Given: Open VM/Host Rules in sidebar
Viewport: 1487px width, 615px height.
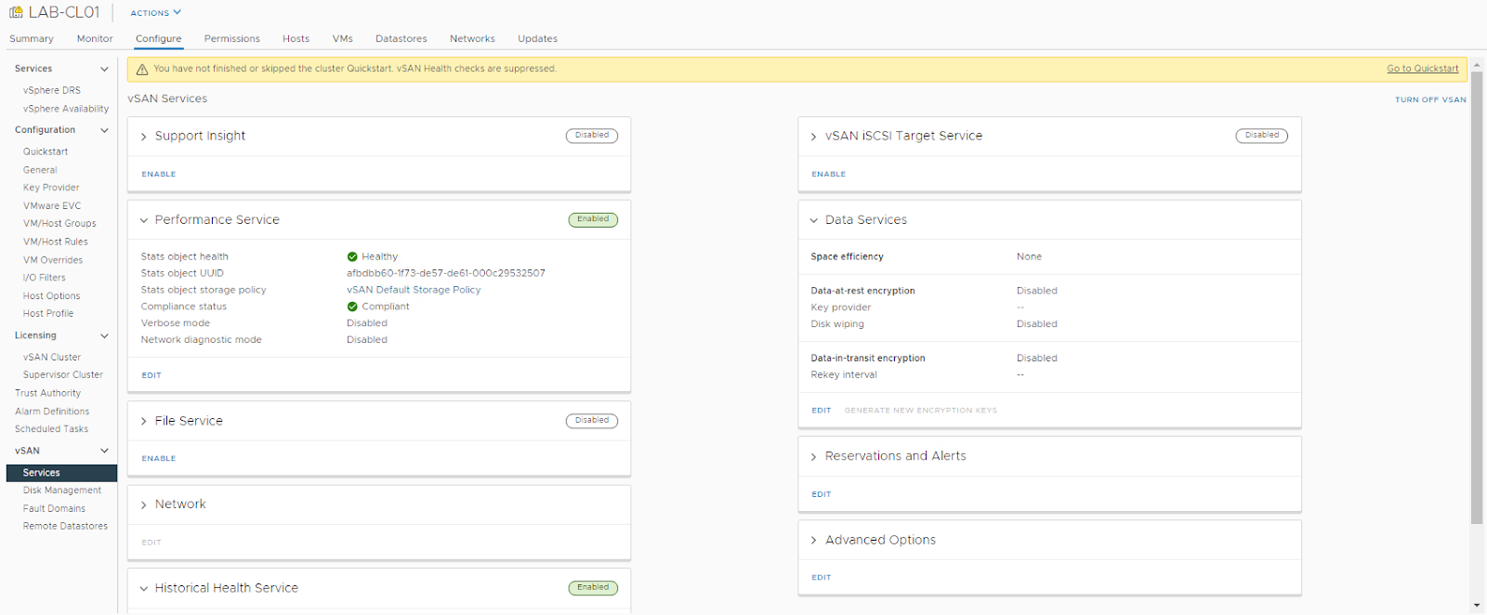Looking at the screenshot, I should click(56, 242).
